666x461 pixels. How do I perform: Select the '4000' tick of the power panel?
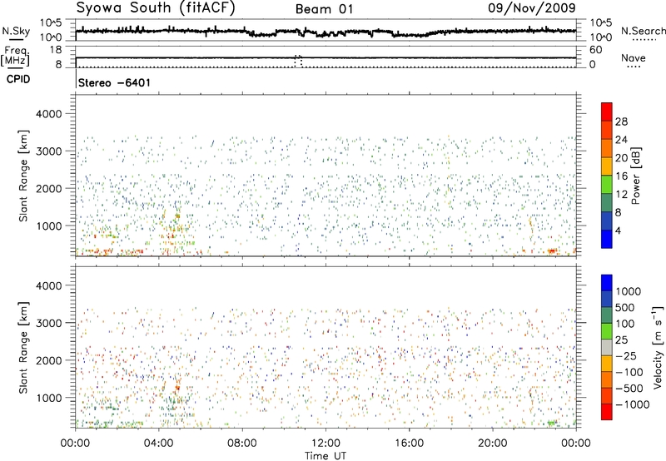(48, 114)
